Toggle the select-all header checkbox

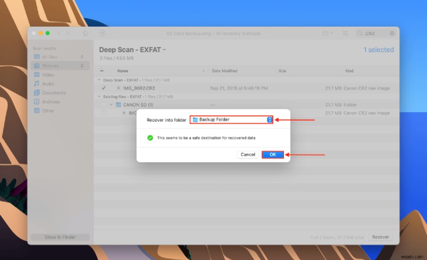(101, 71)
